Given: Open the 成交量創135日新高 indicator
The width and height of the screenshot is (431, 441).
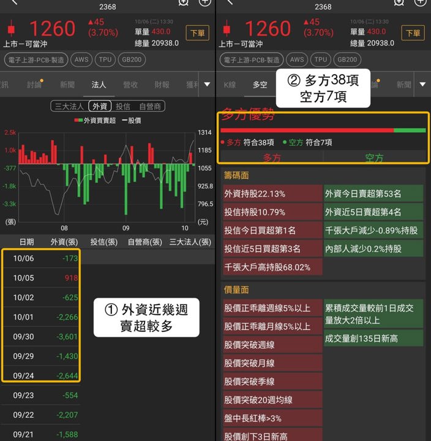Looking at the screenshot, I should pos(373,338).
